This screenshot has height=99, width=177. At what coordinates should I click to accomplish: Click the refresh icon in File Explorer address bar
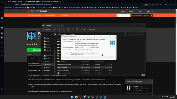click(125, 34)
